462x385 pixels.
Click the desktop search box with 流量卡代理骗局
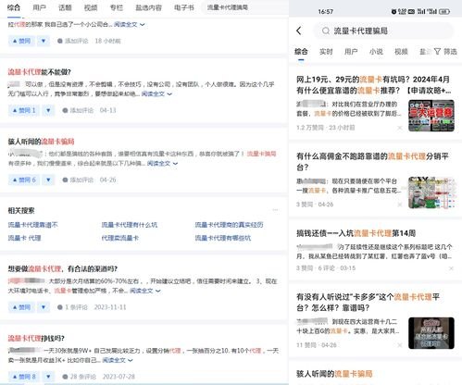pos(243,7)
